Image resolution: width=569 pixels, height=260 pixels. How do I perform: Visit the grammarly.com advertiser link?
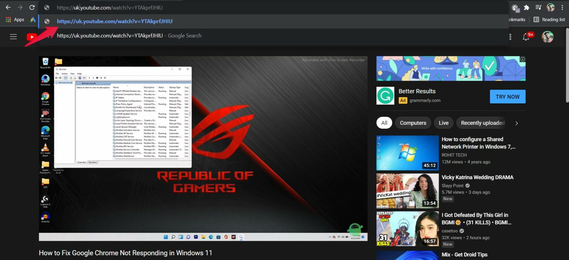425,100
